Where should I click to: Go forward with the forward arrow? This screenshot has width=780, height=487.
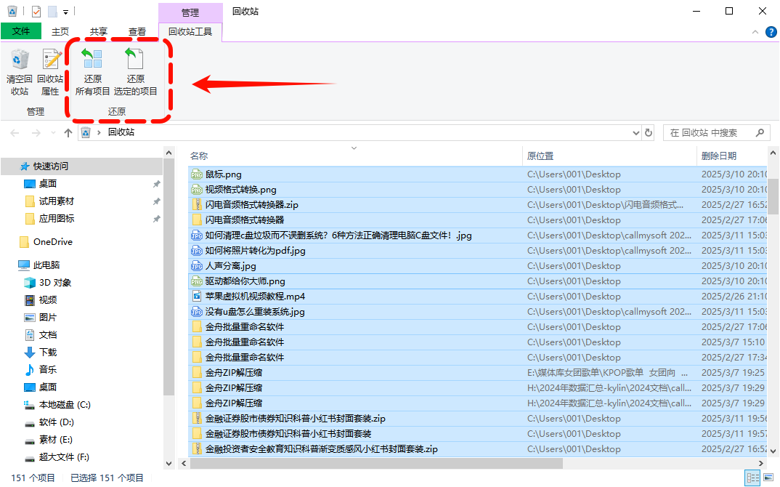(36, 132)
